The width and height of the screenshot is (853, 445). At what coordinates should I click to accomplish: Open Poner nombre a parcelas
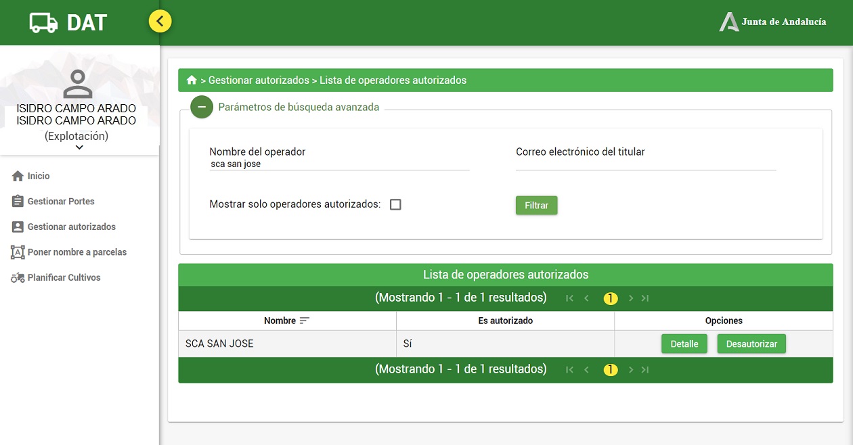[76, 252]
